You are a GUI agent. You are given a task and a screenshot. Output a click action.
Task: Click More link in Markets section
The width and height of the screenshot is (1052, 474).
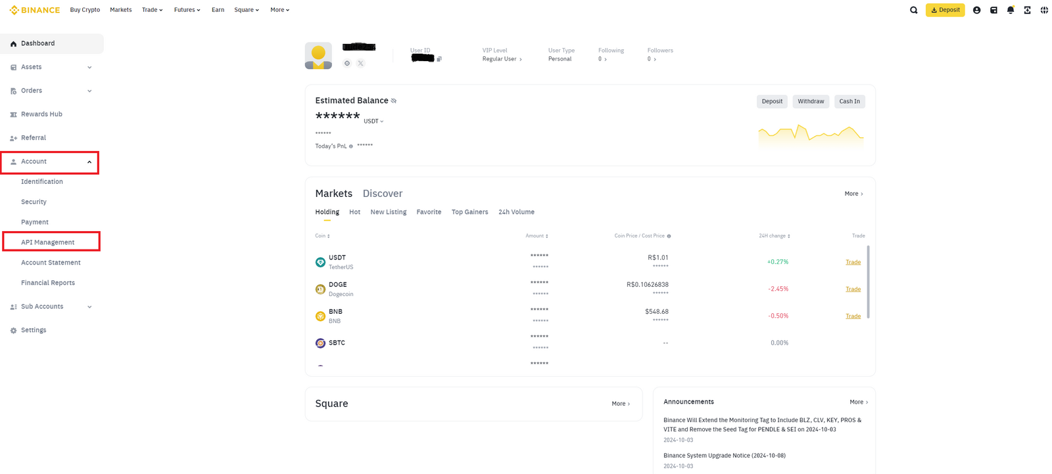coord(853,194)
